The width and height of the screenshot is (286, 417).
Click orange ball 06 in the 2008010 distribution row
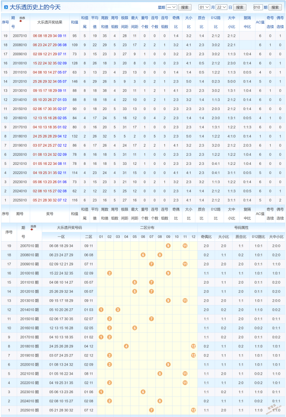point(143,255)
